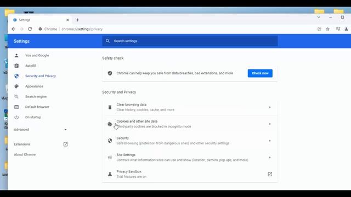Screen dimensions: 351x197
Task: Click the person icon beside You and Google
Action: (16, 55)
